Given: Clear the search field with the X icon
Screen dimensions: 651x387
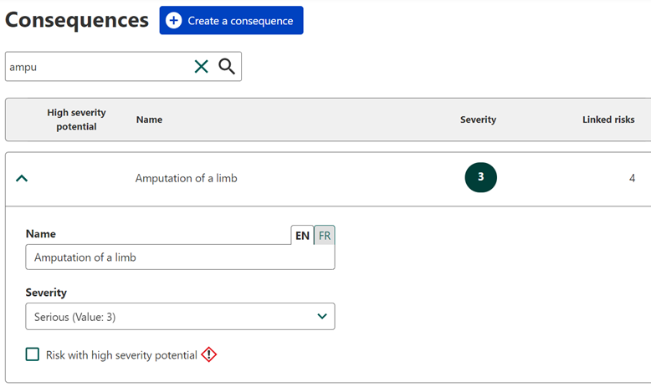Looking at the screenshot, I should click(x=201, y=67).
